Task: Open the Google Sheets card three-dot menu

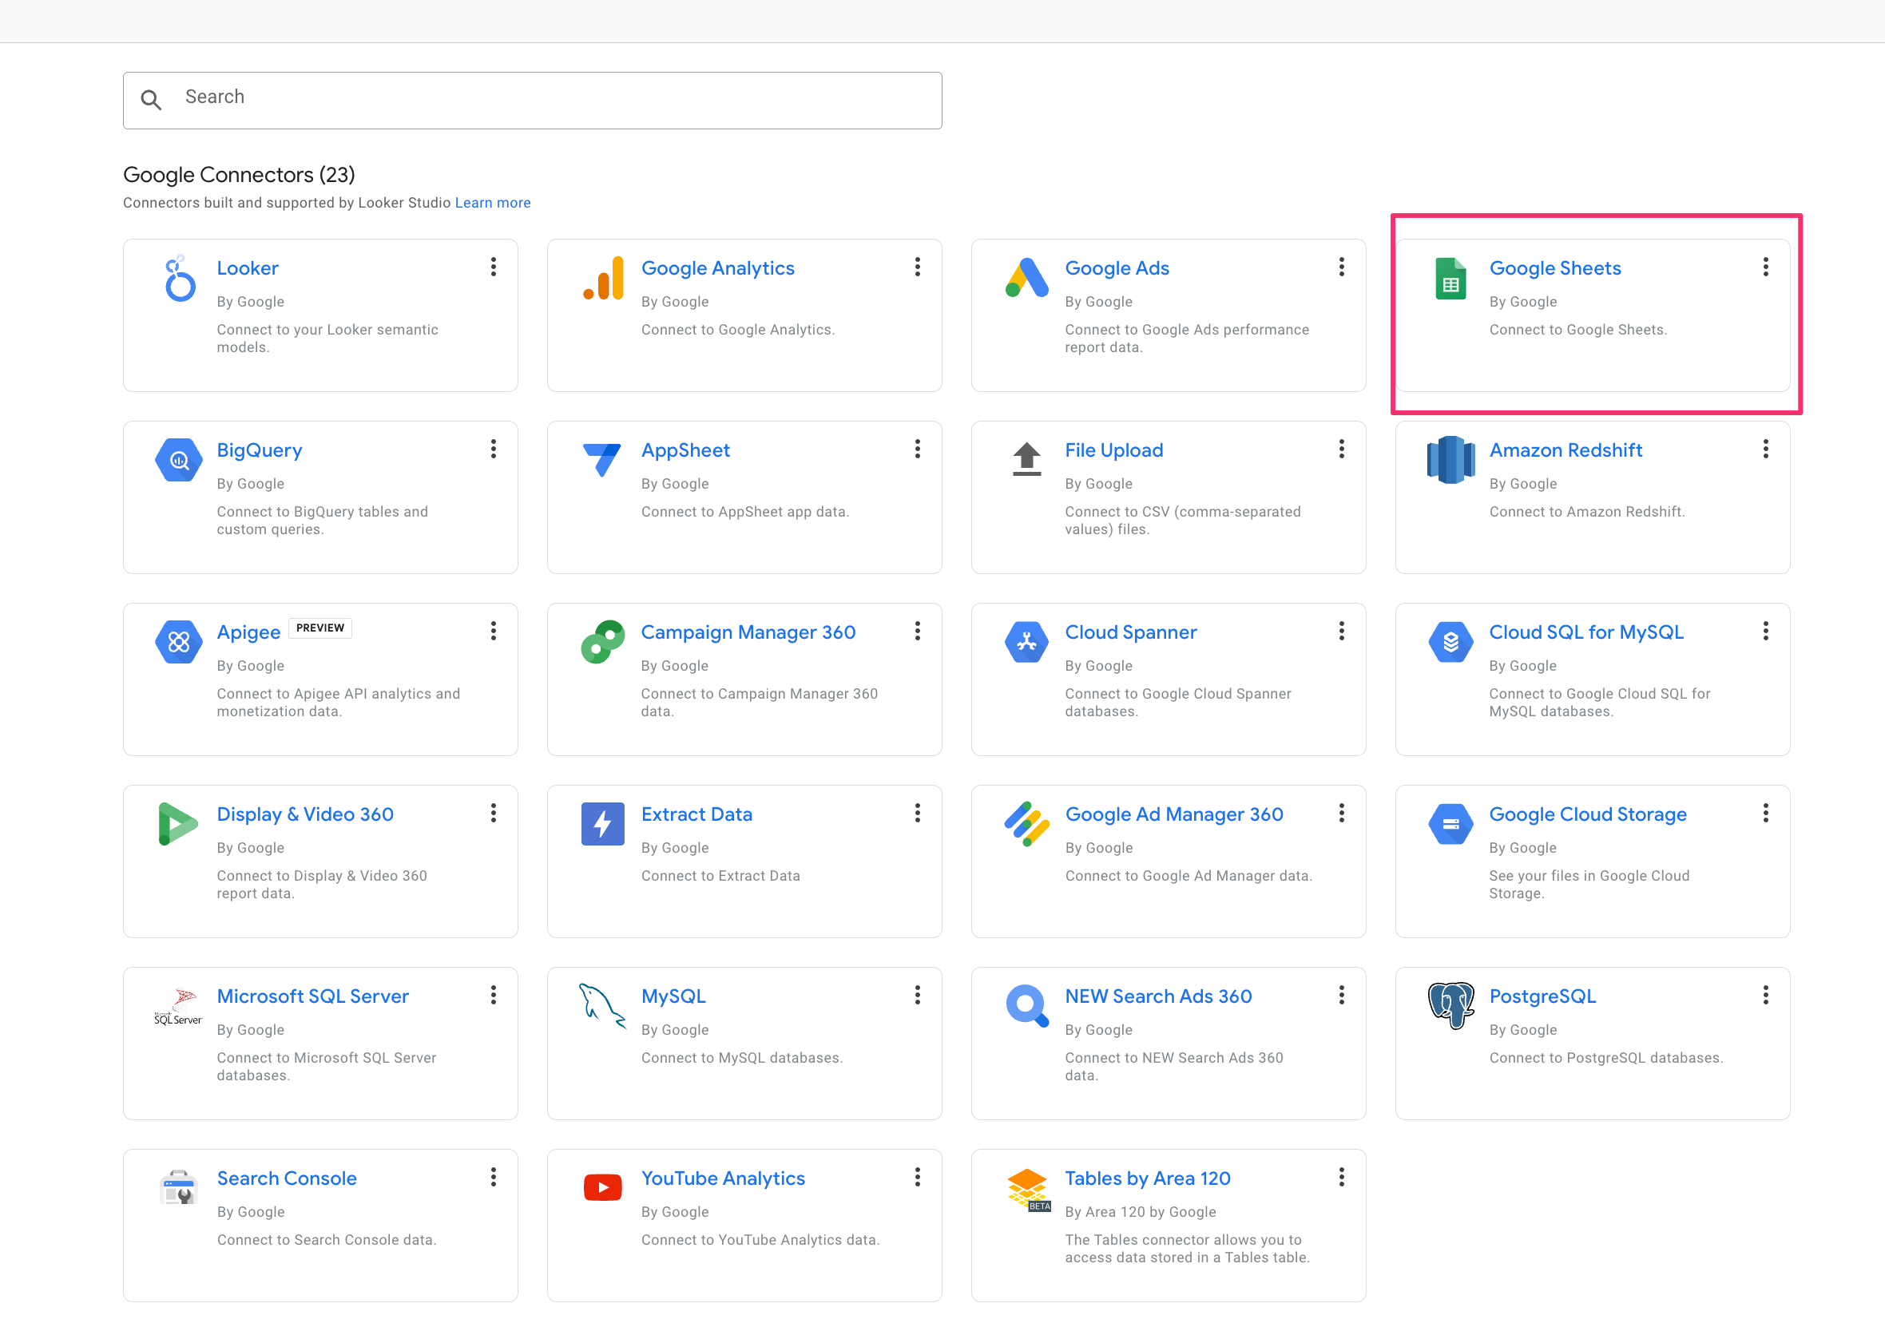Action: (1765, 267)
